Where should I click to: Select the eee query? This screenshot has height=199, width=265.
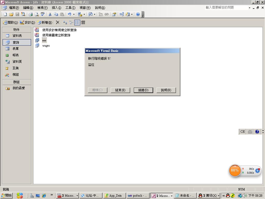pyautogui.click(x=44, y=41)
